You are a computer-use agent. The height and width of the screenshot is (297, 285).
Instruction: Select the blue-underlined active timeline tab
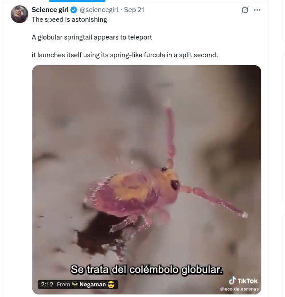(77, 1)
